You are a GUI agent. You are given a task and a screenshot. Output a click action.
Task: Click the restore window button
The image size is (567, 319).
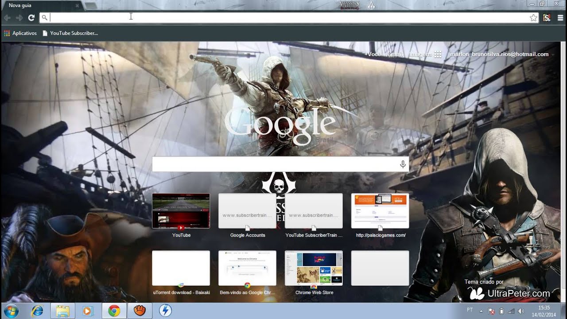tap(542, 4)
